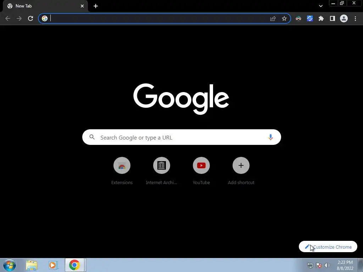Open the glasses extension icon in the toolbar
The width and height of the screenshot is (363, 272).
tap(298, 18)
